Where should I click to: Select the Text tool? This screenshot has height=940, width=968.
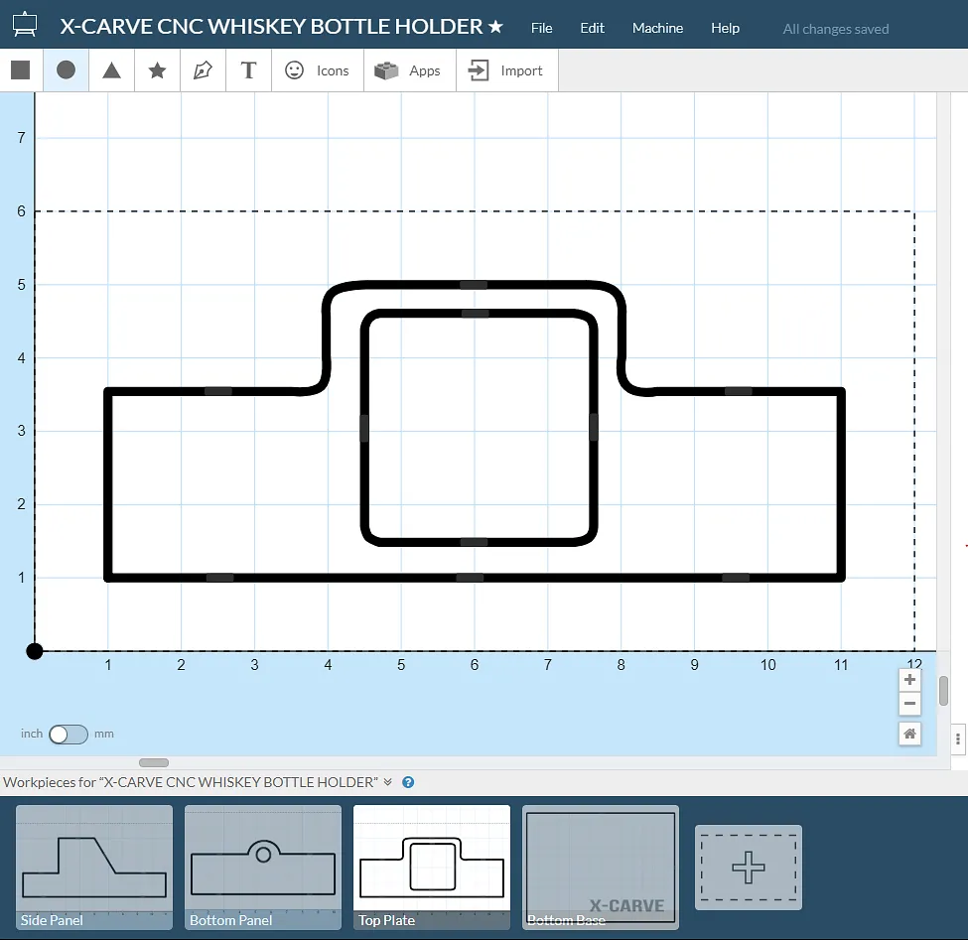point(248,70)
